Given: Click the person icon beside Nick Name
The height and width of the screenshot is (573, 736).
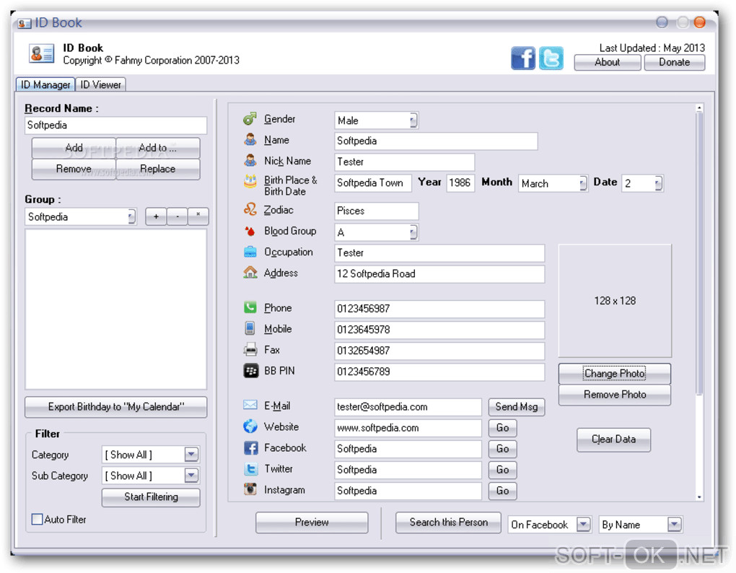Looking at the screenshot, I should click(250, 160).
